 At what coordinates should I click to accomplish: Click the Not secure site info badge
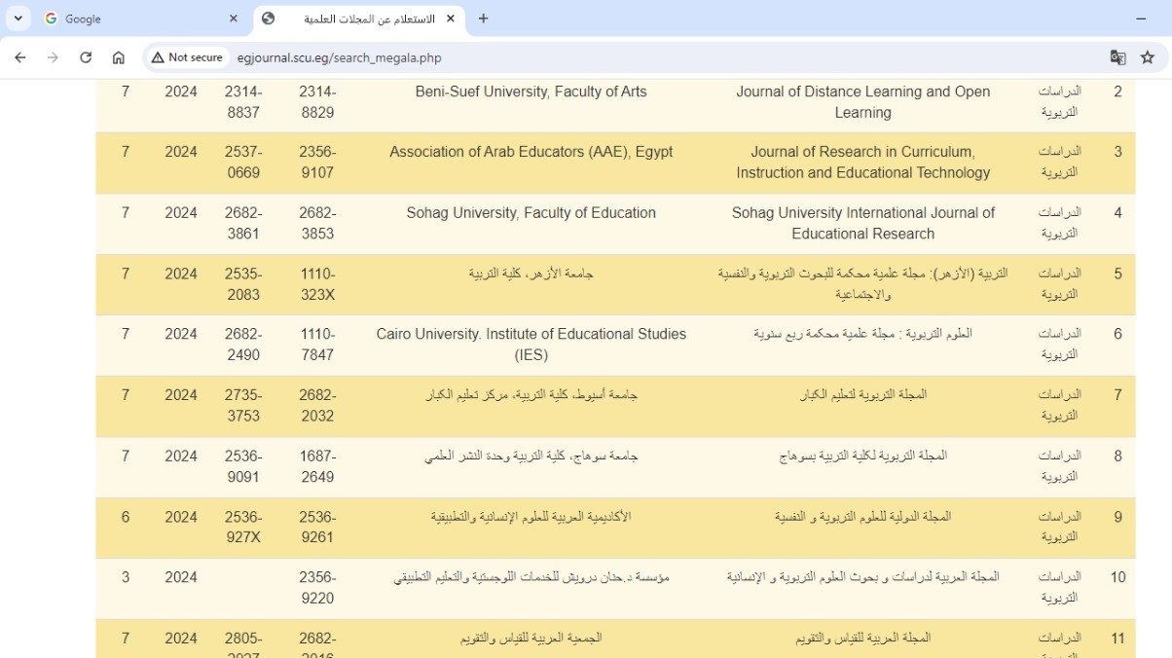pyautogui.click(x=186, y=57)
